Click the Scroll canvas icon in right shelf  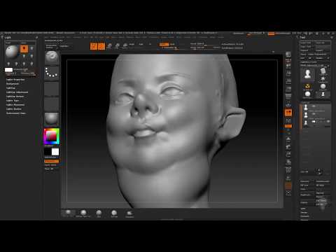[288, 66]
